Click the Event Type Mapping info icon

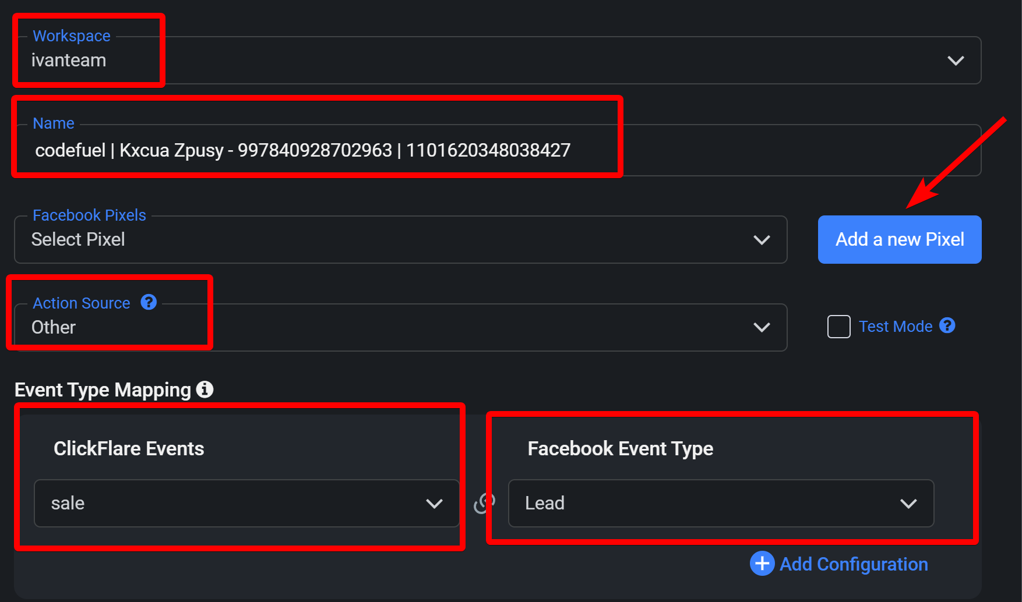click(205, 389)
